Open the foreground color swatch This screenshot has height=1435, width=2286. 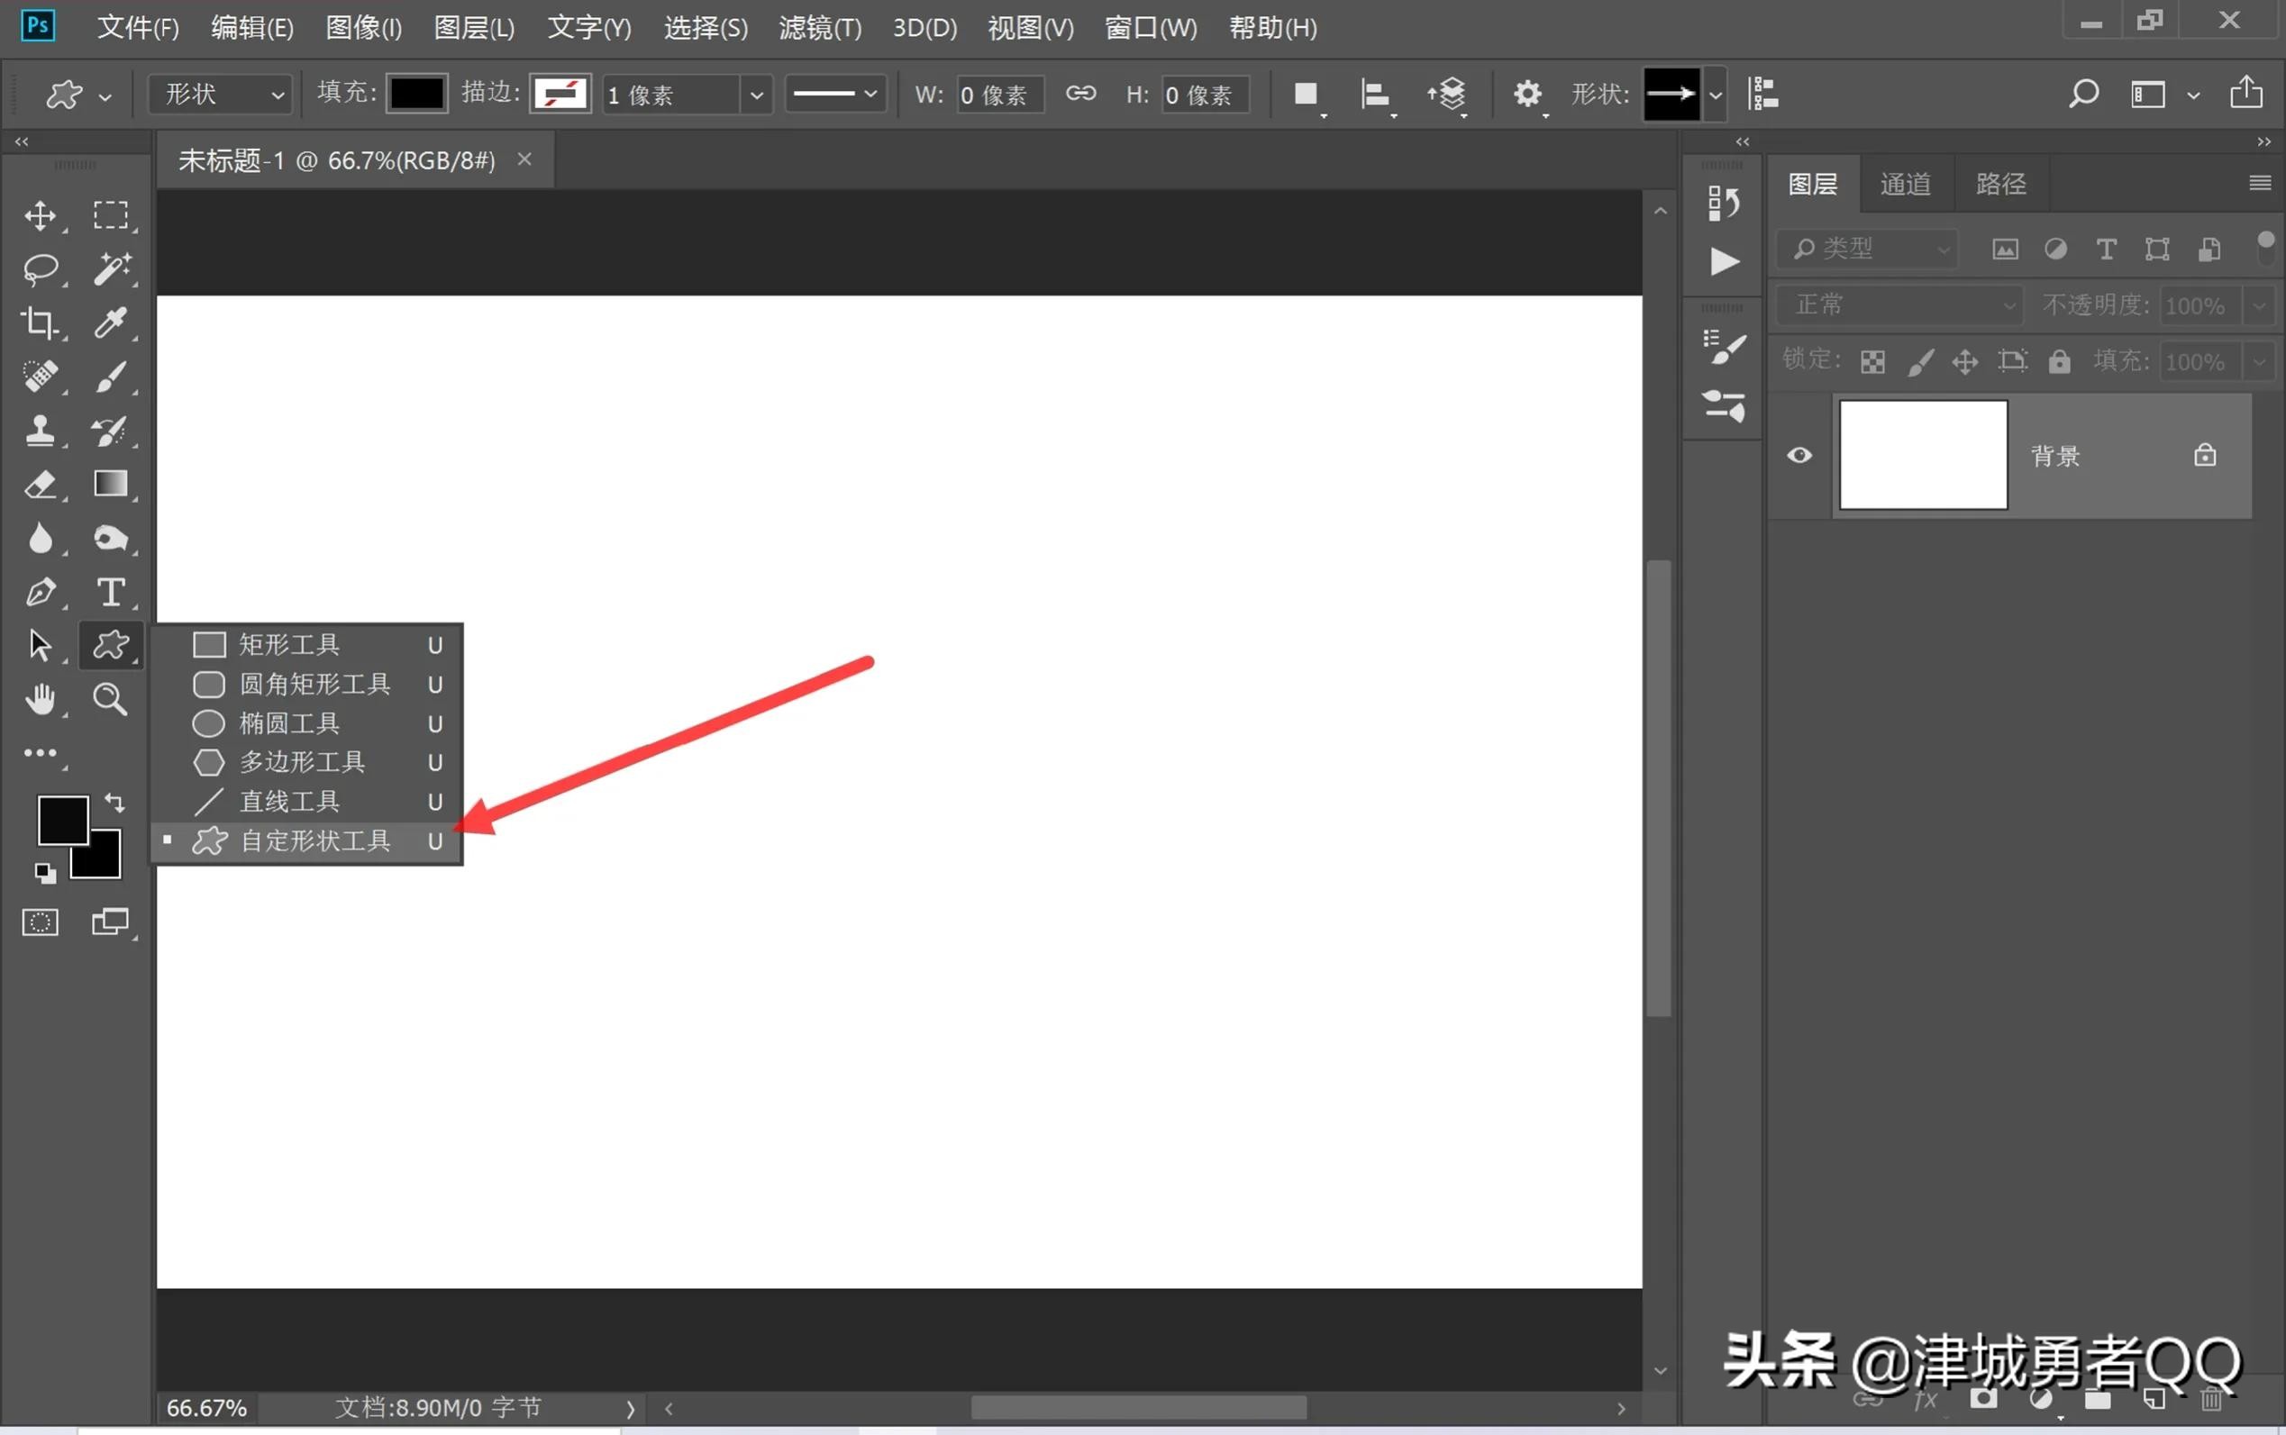[64, 820]
